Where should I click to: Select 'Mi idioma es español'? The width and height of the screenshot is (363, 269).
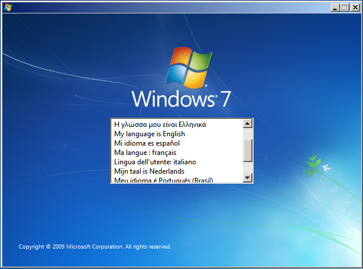(177, 143)
